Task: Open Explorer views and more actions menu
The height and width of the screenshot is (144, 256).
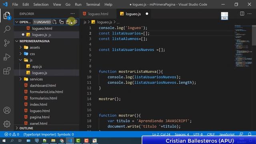Action: (73, 14)
